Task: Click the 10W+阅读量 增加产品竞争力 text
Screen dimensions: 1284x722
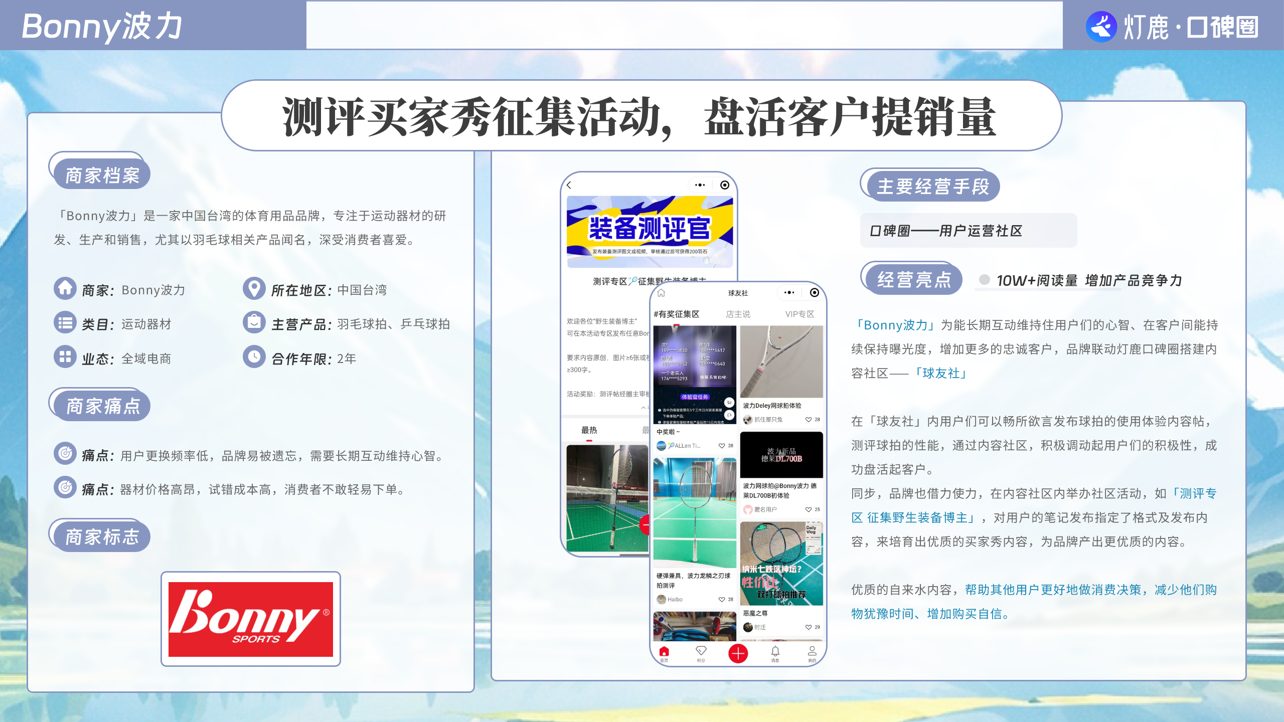Action: click(x=1089, y=280)
